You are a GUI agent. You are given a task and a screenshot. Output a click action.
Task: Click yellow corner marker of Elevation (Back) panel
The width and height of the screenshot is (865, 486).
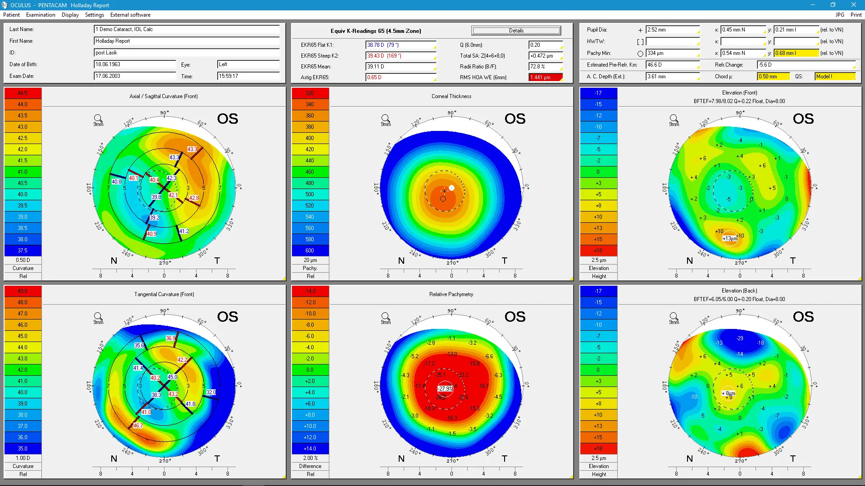pyautogui.click(x=860, y=477)
